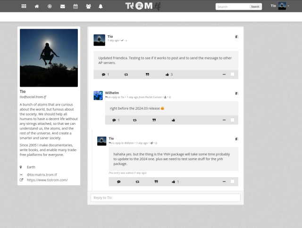Like Wilhelm's 2024.03 release comment
This screenshot has width=302, height=228.
(173, 120)
